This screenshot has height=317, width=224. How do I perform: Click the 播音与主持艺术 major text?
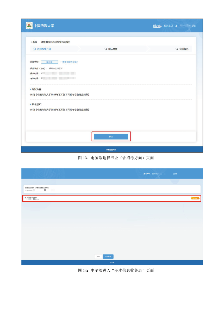pos(56,69)
